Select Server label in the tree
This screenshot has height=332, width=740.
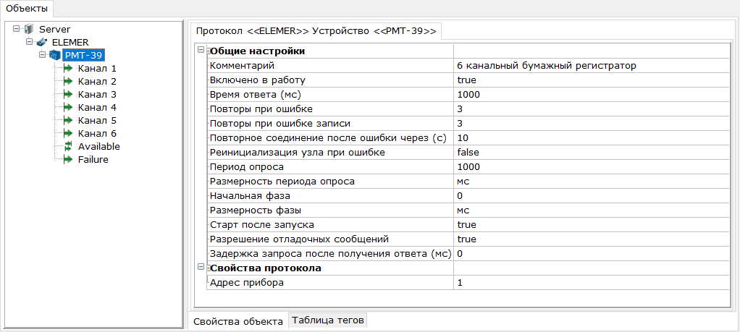tap(55, 29)
